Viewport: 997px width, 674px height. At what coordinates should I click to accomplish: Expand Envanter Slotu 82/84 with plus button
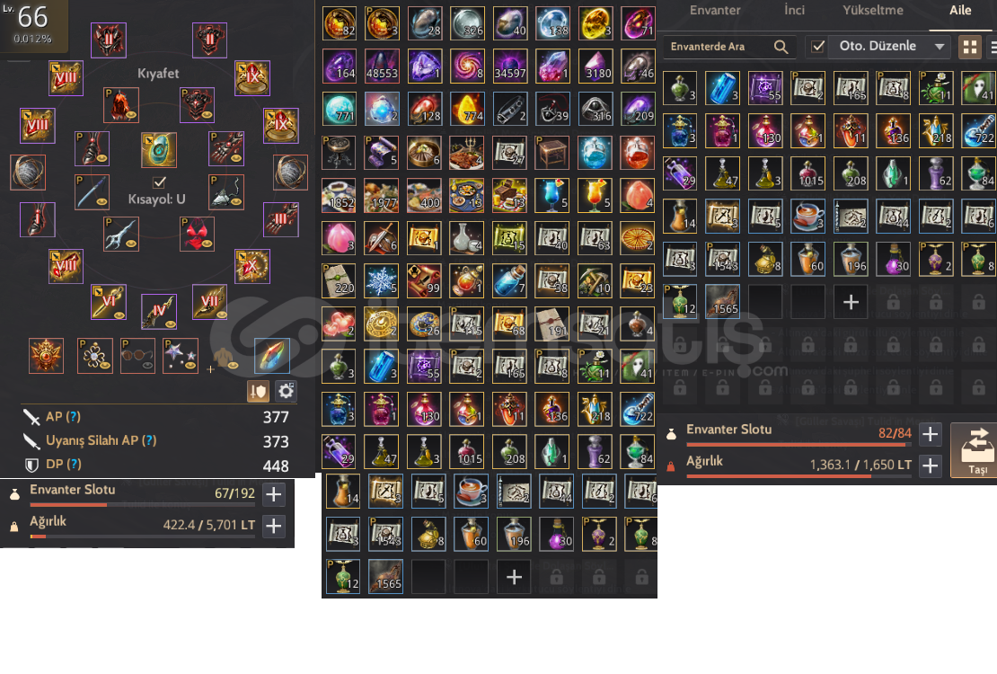point(930,434)
